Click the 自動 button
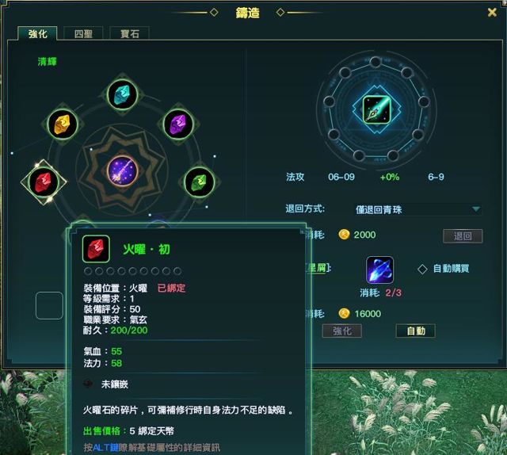Screen dimensions: 507x455 [x=415, y=331]
